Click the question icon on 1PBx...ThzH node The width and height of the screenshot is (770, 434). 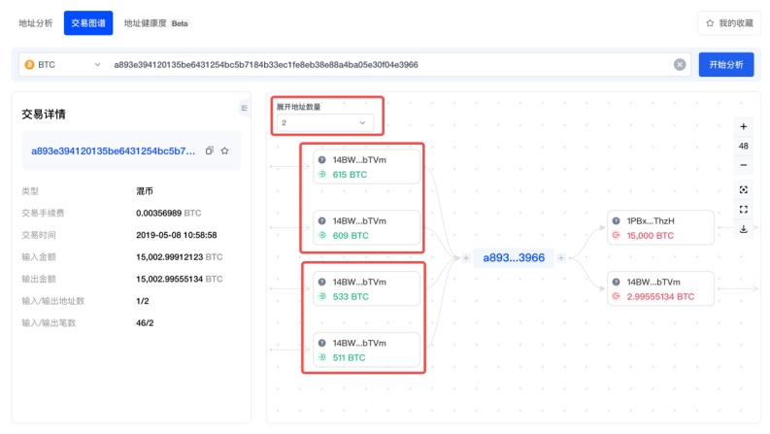(617, 221)
